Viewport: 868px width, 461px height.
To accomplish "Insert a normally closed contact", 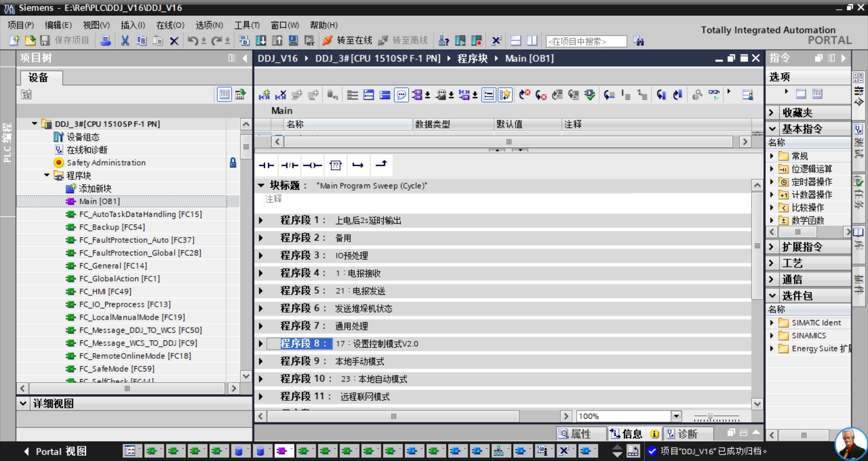I will pyautogui.click(x=290, y=165).
